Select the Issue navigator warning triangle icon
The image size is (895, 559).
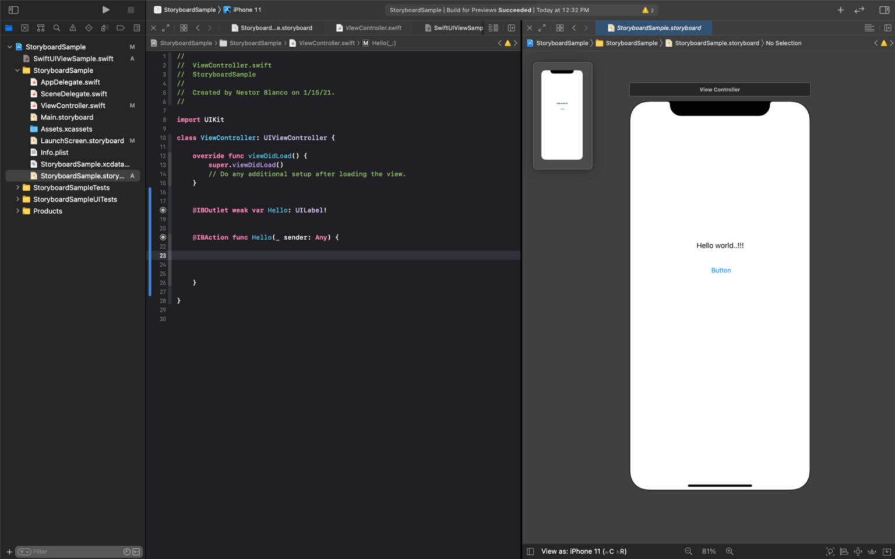click(x=72, y=27)
